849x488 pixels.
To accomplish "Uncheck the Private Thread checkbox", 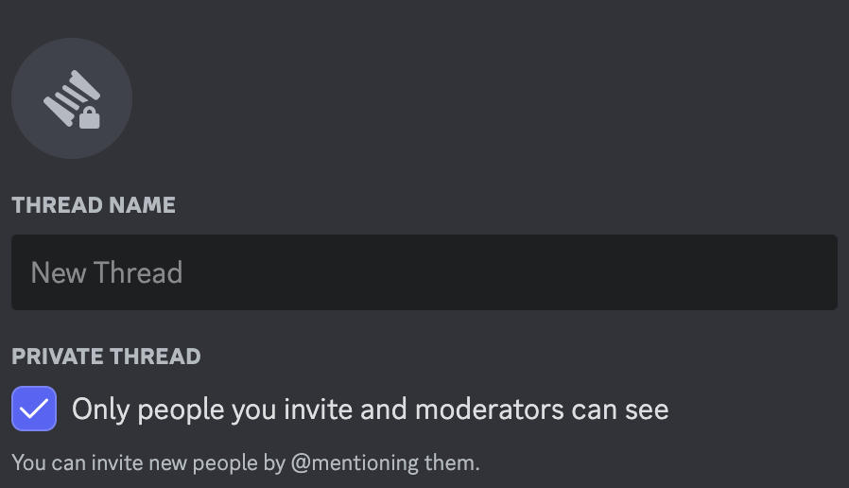I will 34,409.
